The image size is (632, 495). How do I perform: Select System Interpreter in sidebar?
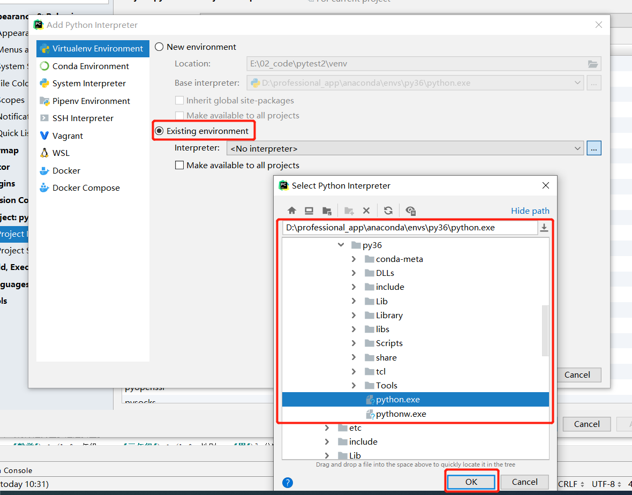pyautogui.click(x=93, y=84)
